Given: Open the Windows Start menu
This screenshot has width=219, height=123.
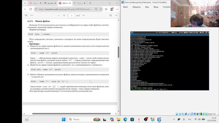Looking at the screenshot, I should click(x=64, y=119).
